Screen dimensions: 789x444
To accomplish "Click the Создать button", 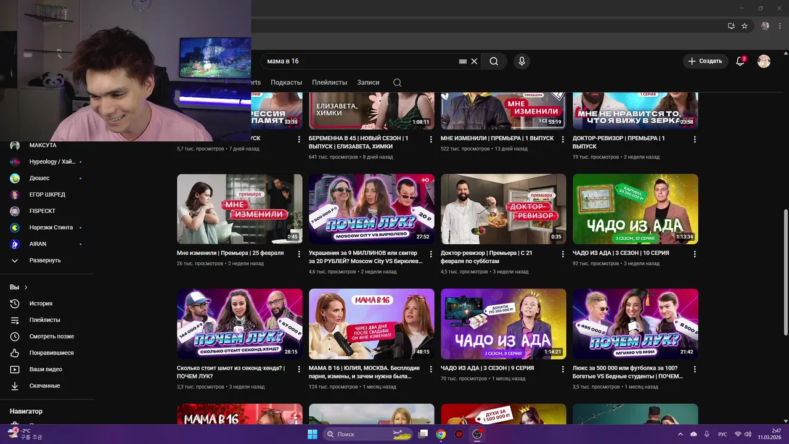I will (705, 61).
